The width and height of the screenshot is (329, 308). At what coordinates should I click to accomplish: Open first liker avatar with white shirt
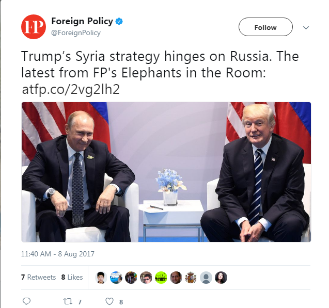[101, 278]
